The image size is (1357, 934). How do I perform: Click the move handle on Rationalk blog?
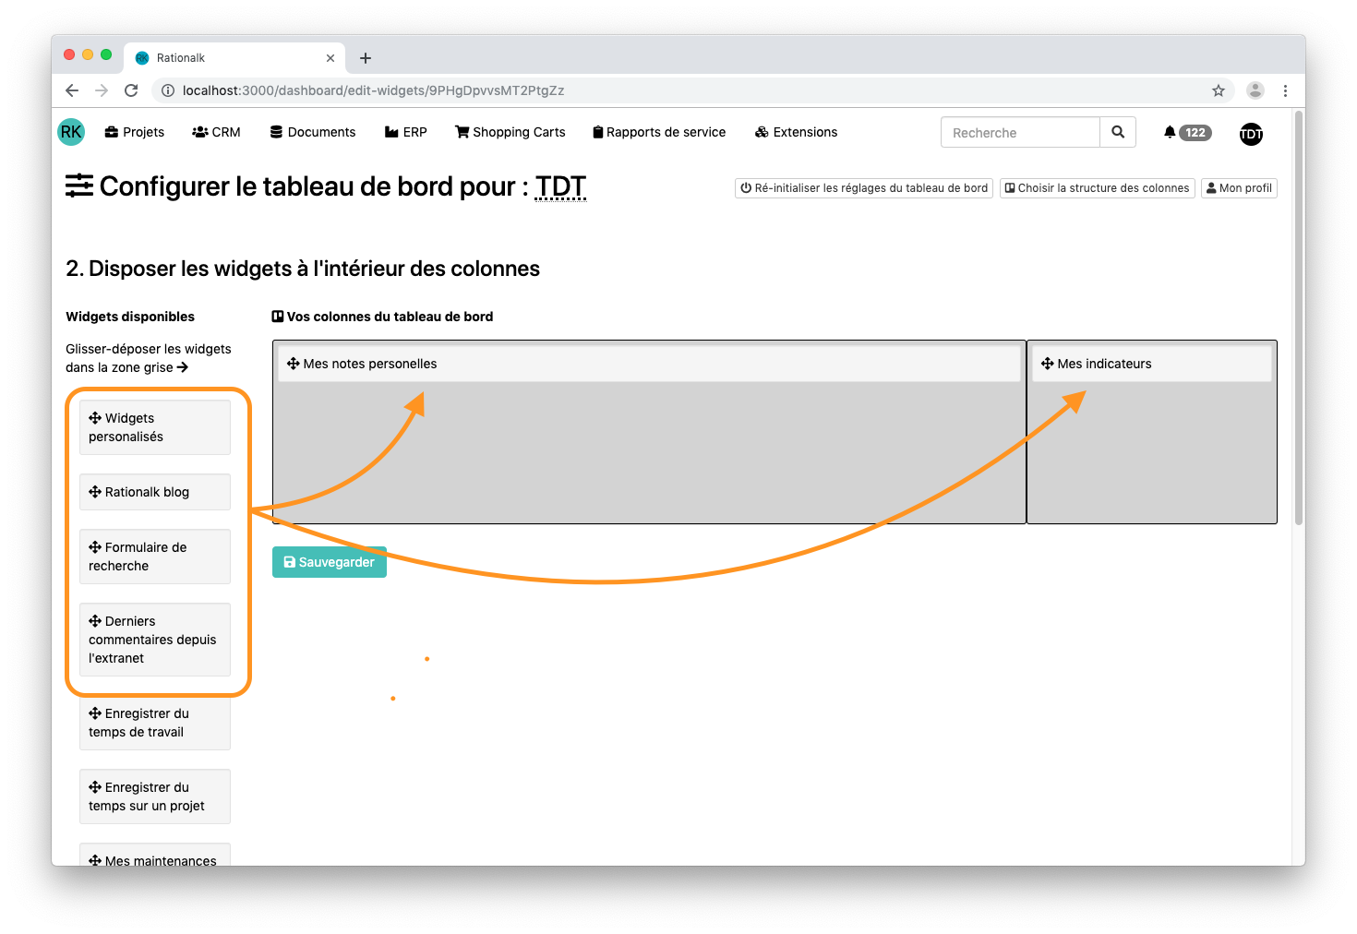coord(95,492)
